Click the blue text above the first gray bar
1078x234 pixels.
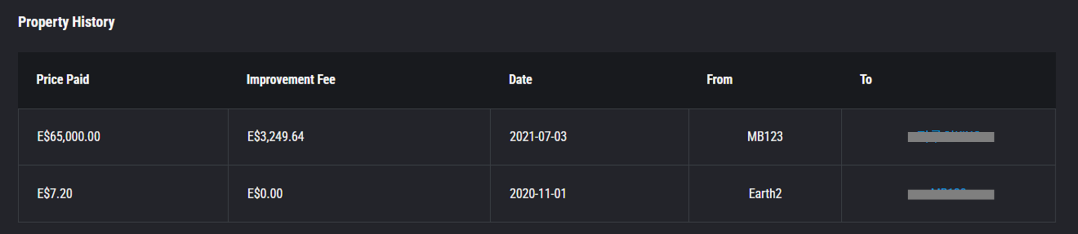coord(948,132)
